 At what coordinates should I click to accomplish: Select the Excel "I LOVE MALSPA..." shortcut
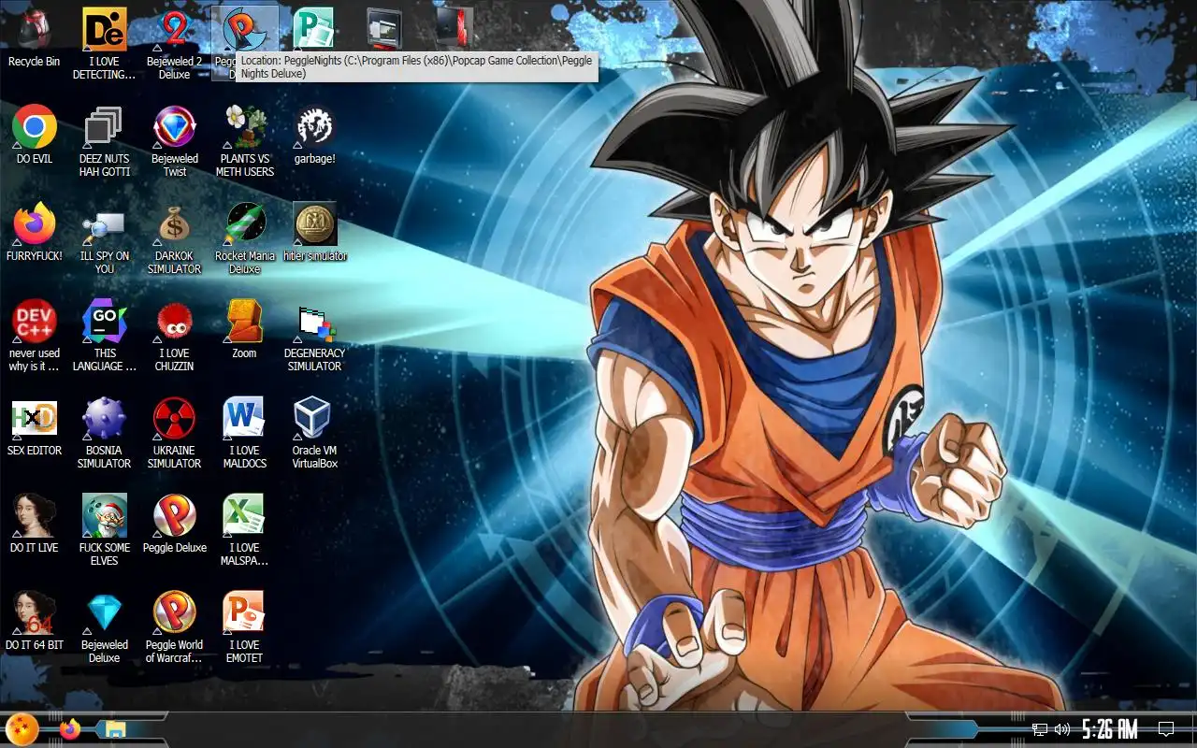[245, 530]
